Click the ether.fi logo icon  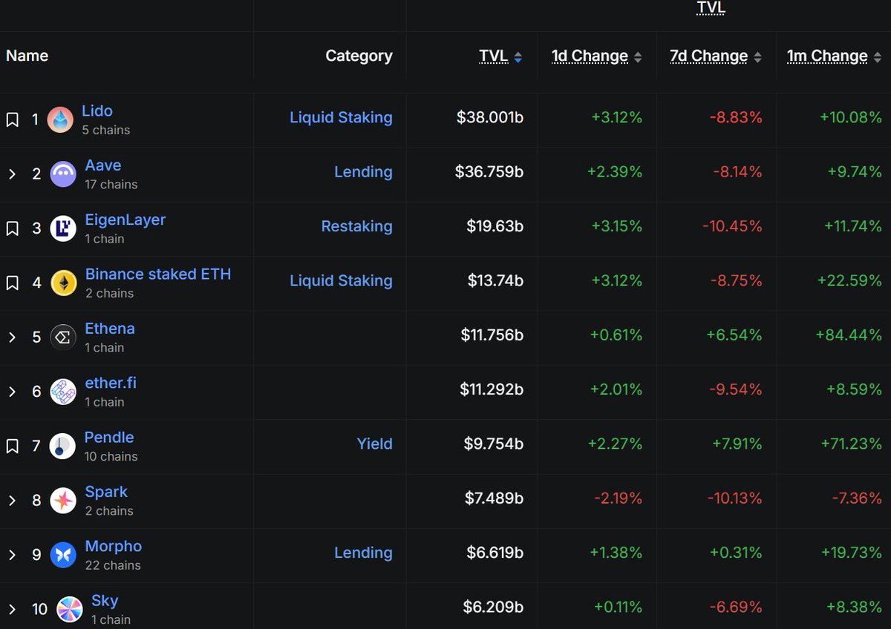tap(63, 392)
